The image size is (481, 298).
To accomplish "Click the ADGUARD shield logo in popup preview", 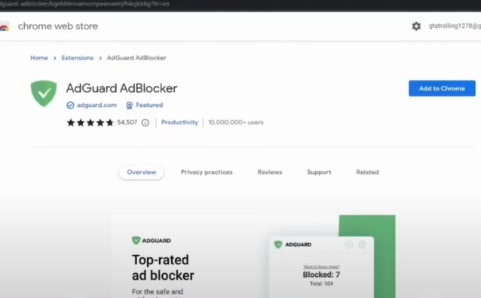I will pyautogui.click(x=278, y=245).
